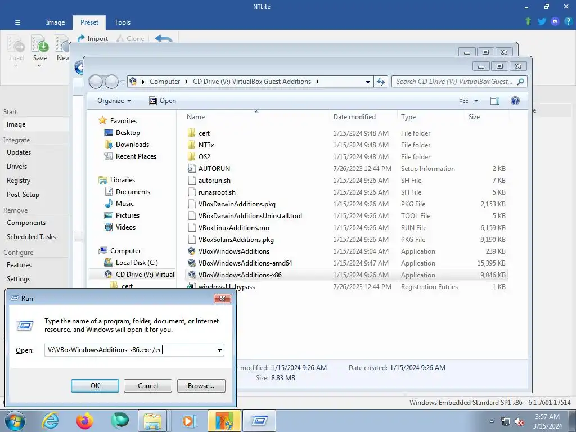Close the Run dialog with X
This screenshot has width=576, height=432.
pos(222,298)
